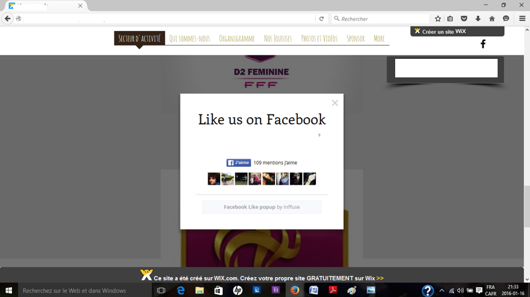Open the Nos Joueuses menu tab
Image resolution: width=530 pixels, height=297 pixels.
pos(278,38)
